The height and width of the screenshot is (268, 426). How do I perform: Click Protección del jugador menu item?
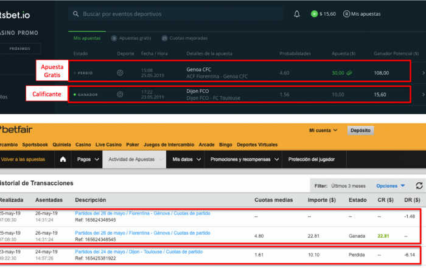[312, 159]
